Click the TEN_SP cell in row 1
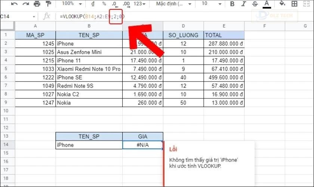Image resolution: width=314 pixels, height=187 pixels. 89,35
